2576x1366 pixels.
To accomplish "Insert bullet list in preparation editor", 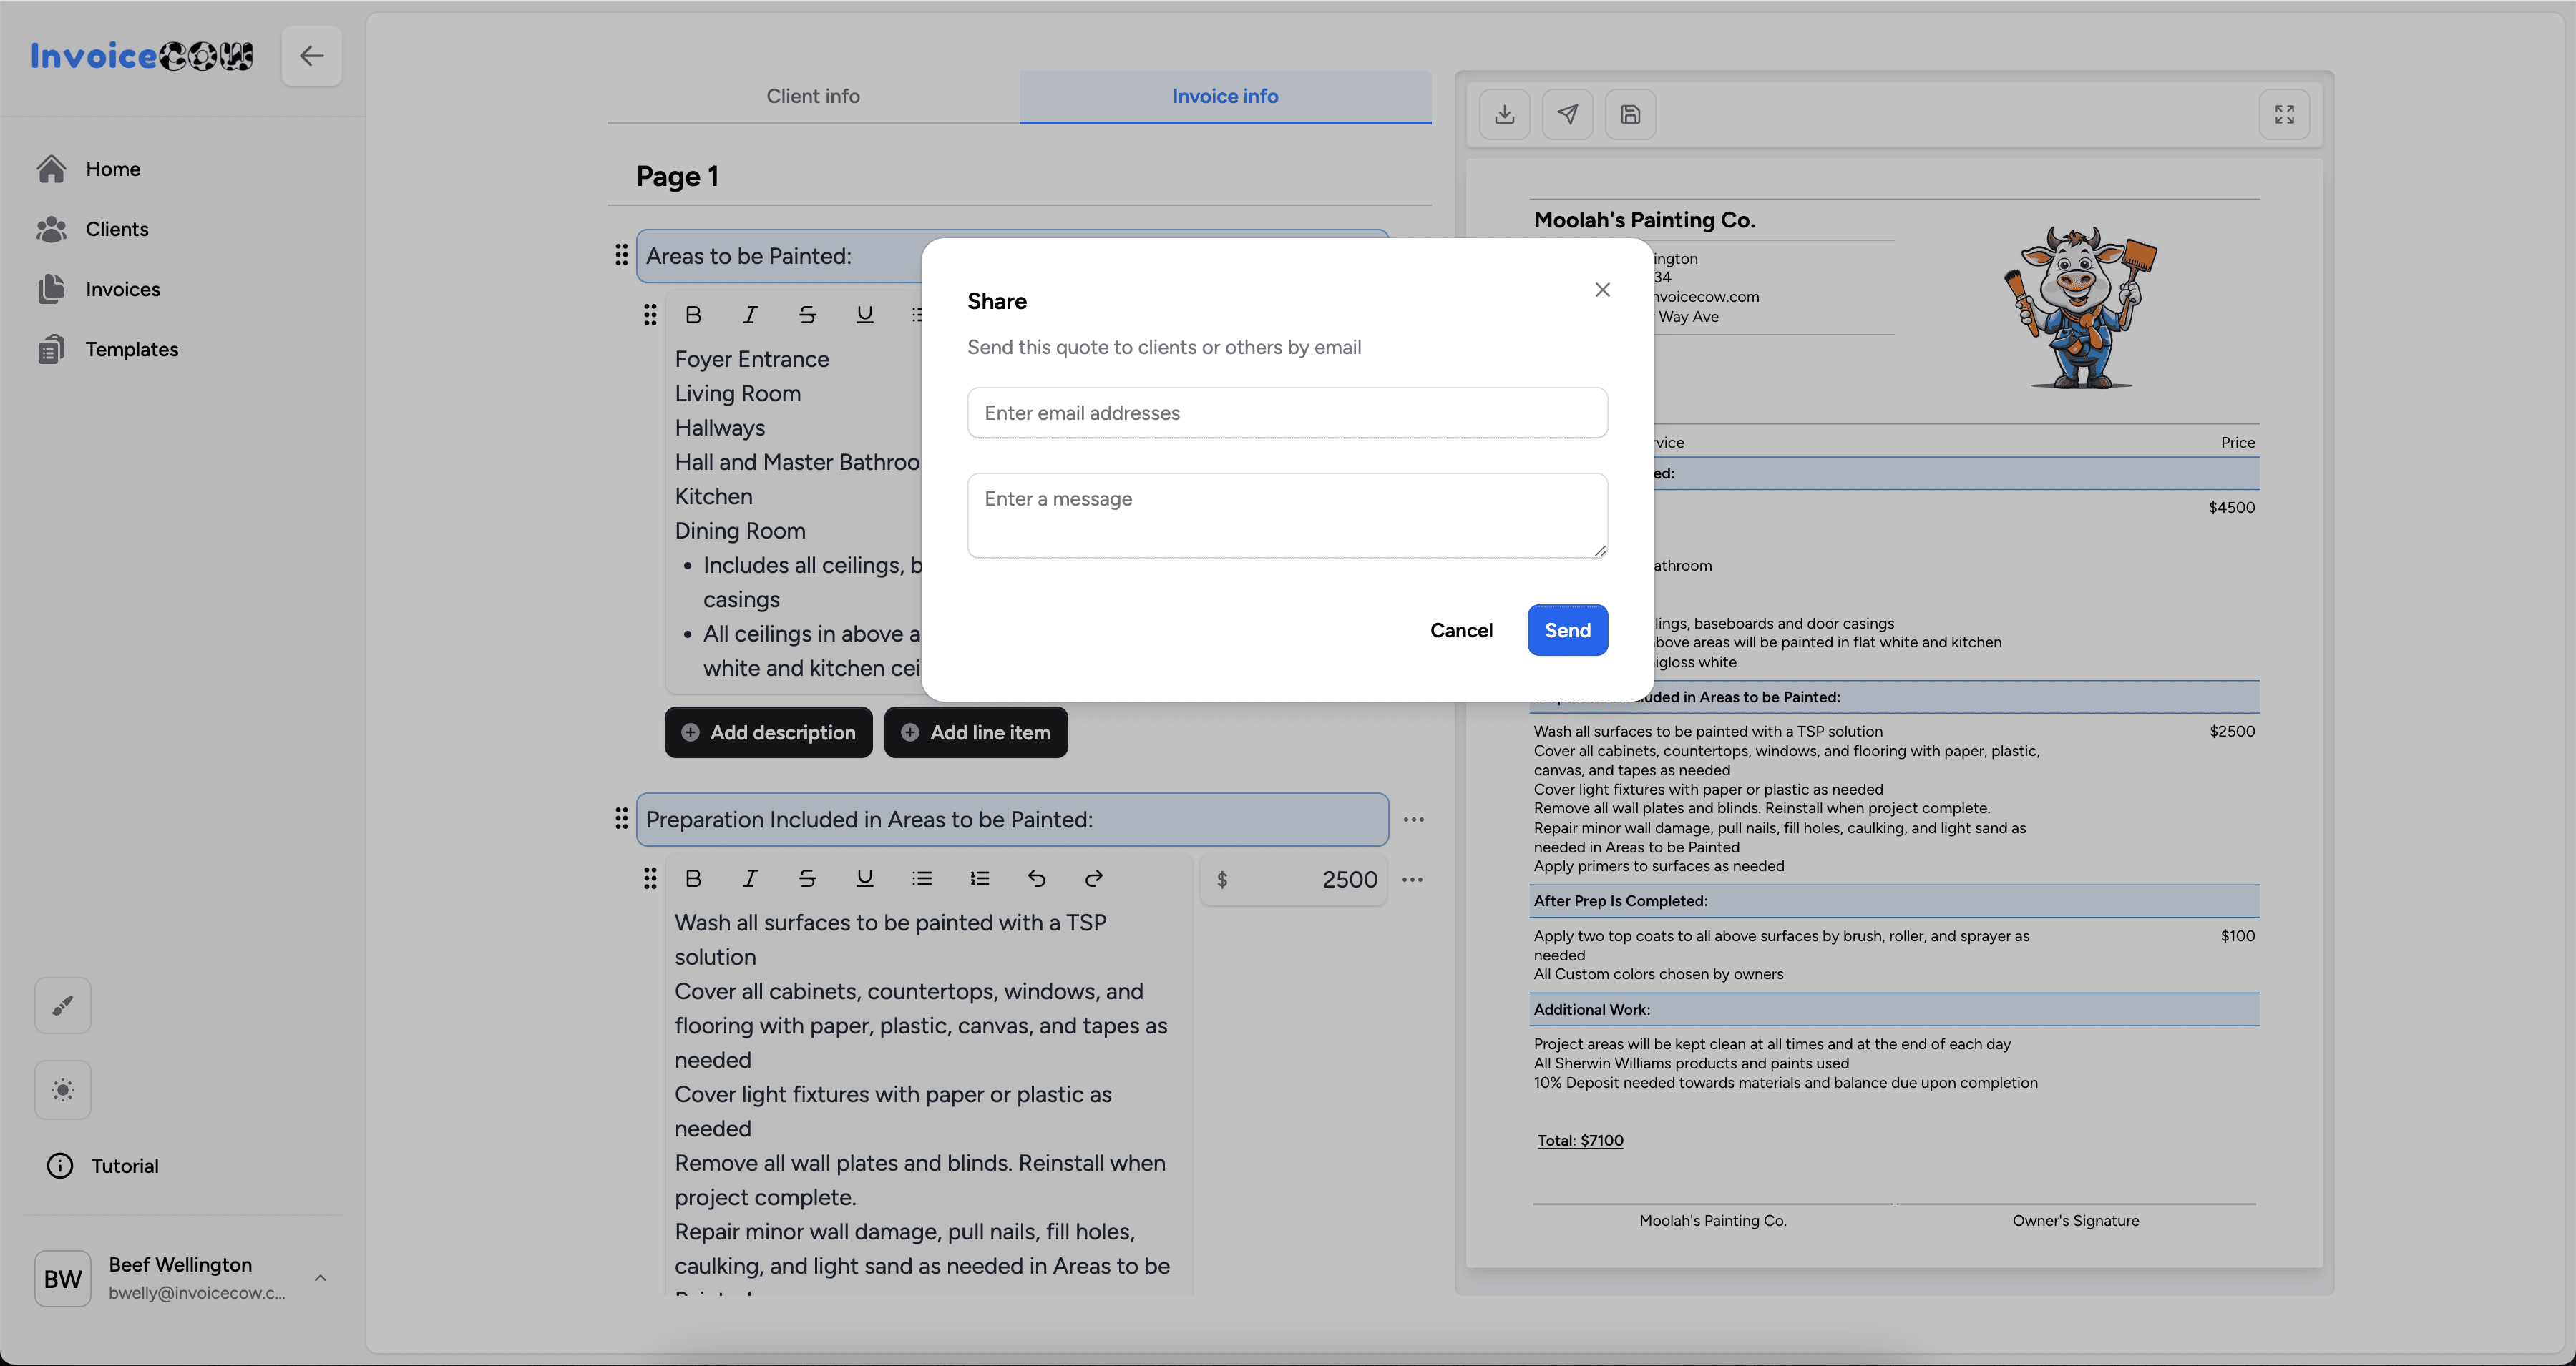I will pyautogui.click(x=922, y=878).
